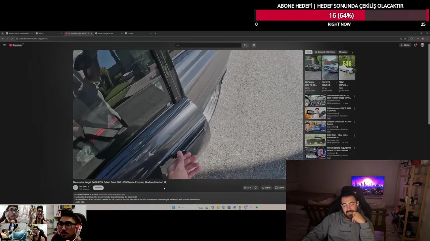
Task: Open Chrome three-dot menu
Action: 427,38
